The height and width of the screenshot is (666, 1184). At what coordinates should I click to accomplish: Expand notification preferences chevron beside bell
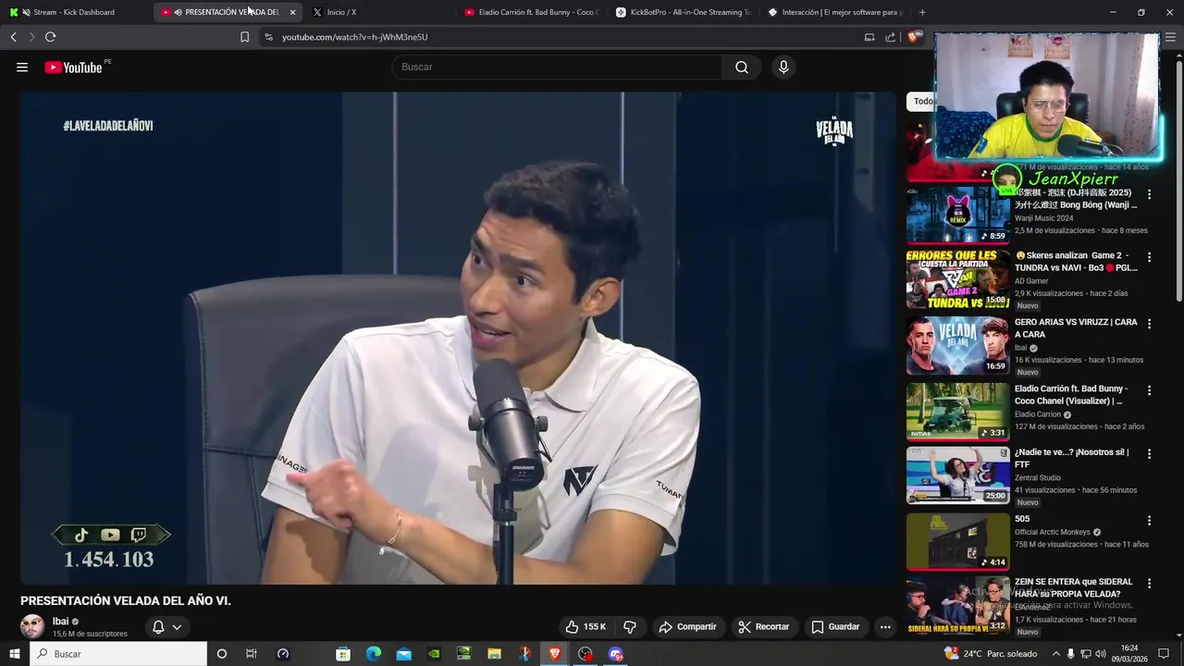point(177,627)
